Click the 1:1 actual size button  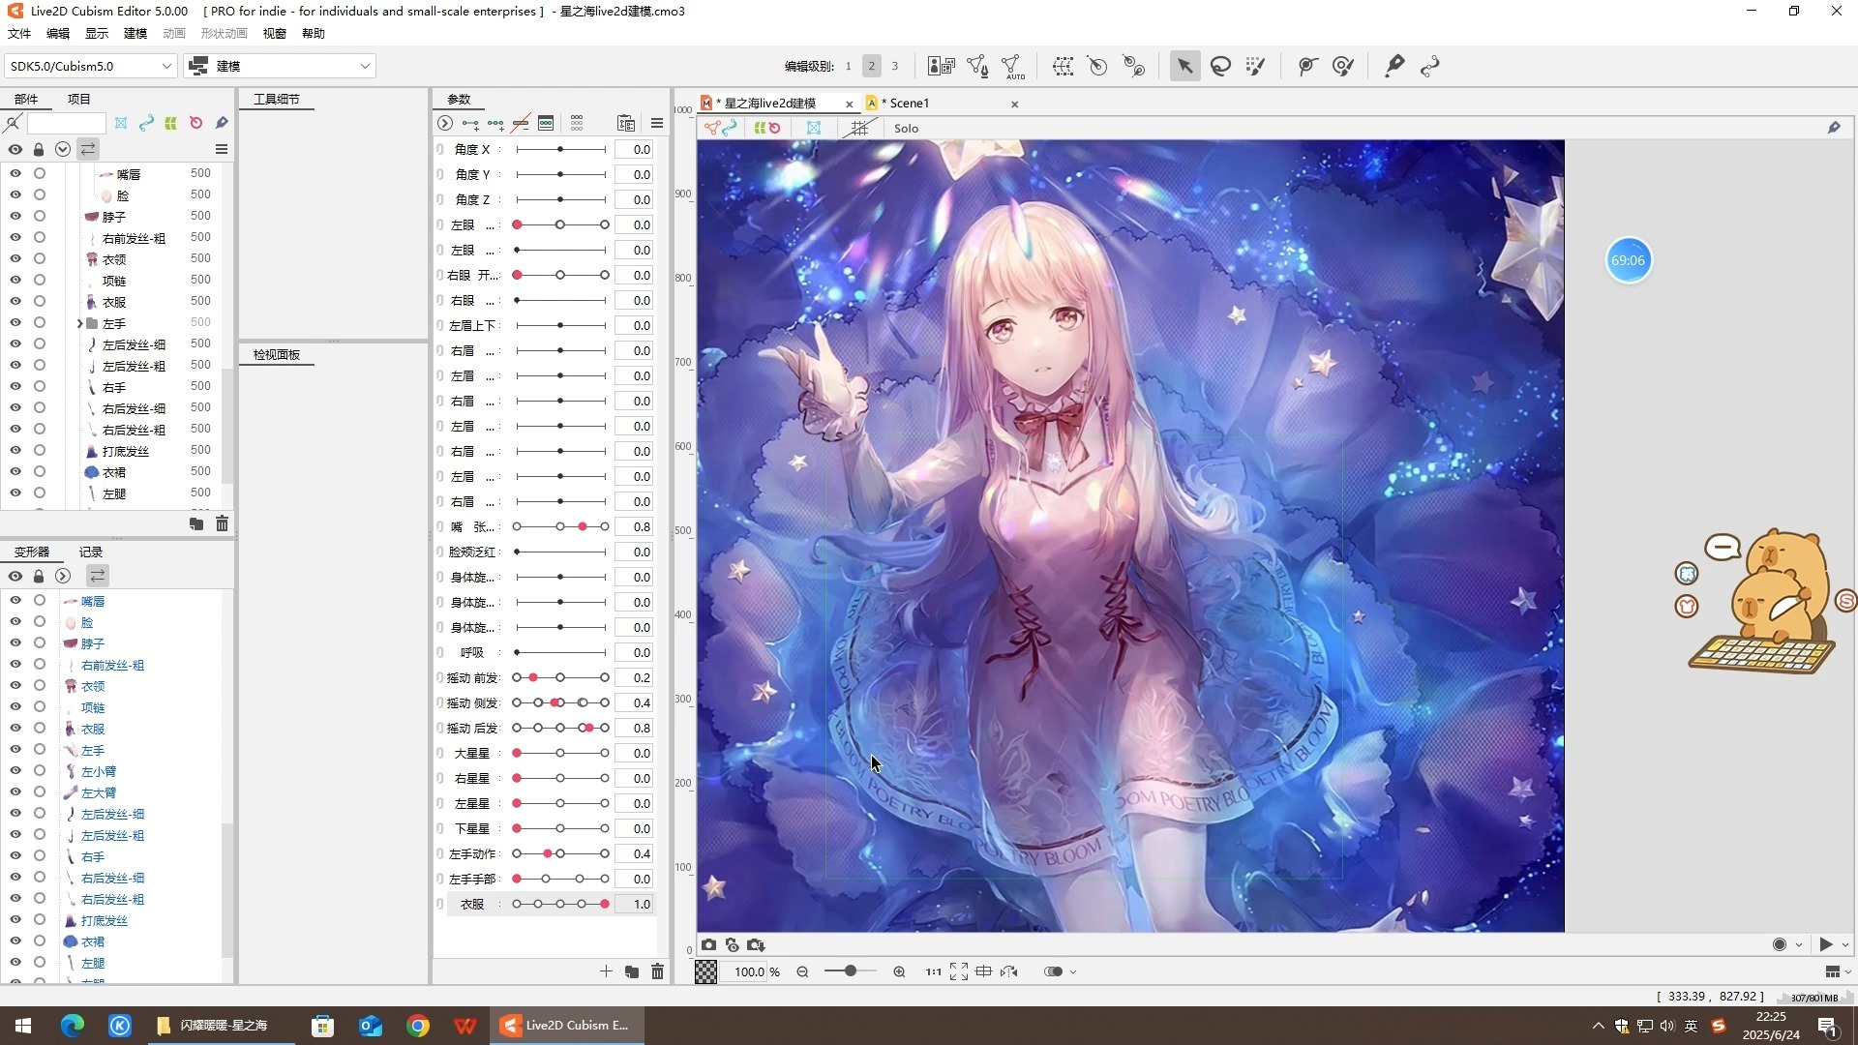pyautogui.click(x=933, y=971)
